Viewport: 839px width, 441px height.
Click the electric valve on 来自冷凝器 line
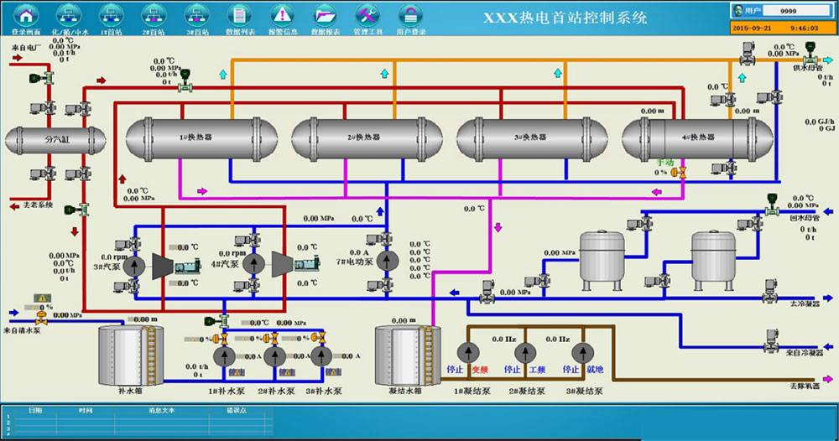click(x=770, y=341)
